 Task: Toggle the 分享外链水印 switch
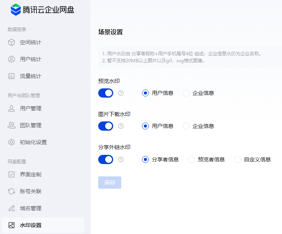(106, 159)
